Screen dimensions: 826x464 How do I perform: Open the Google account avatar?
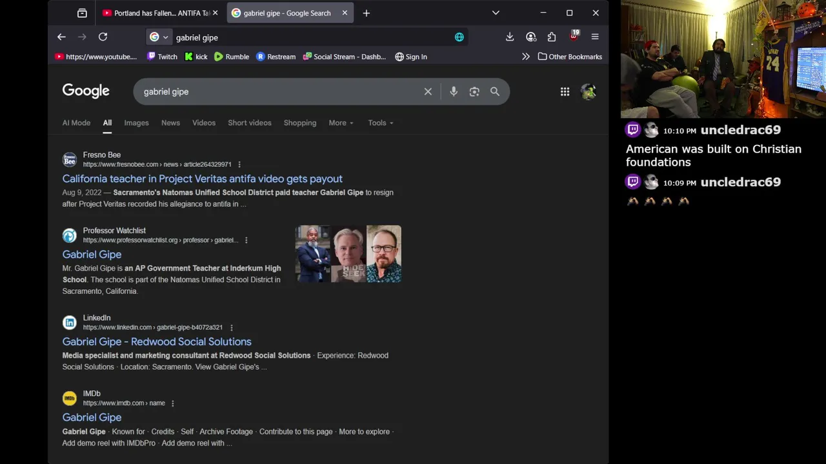click(588, 92)
